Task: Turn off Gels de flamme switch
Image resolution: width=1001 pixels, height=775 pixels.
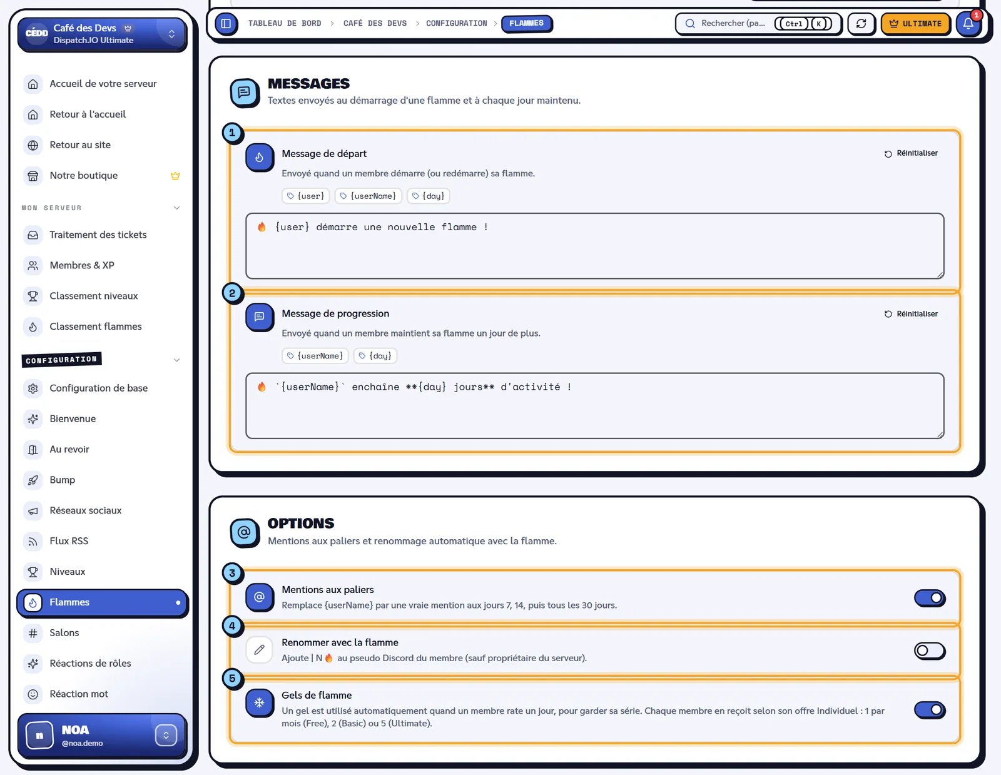Action: 930,710
